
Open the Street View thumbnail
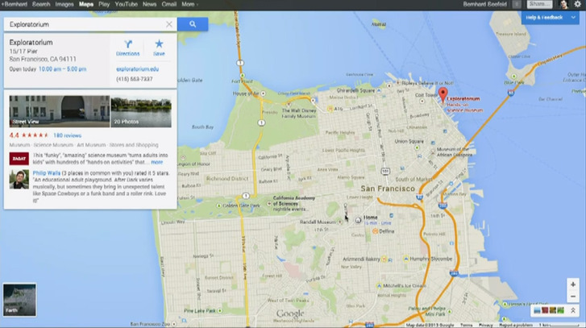[x=59, y=111]
